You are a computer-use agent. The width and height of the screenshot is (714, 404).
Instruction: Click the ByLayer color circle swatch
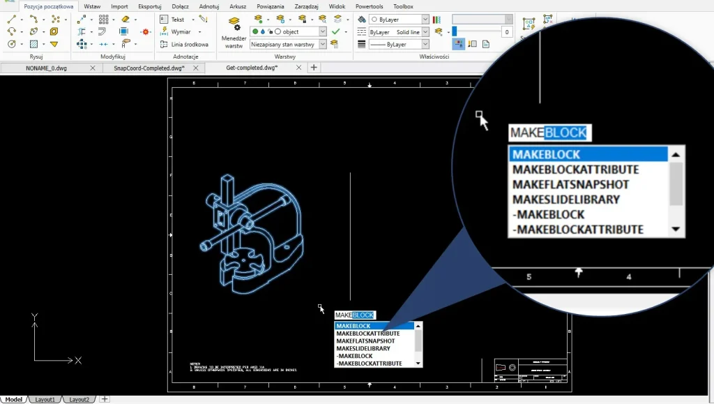pos(374,20)
